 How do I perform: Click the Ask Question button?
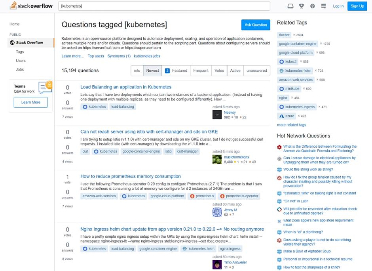click(x=256, y=25)
